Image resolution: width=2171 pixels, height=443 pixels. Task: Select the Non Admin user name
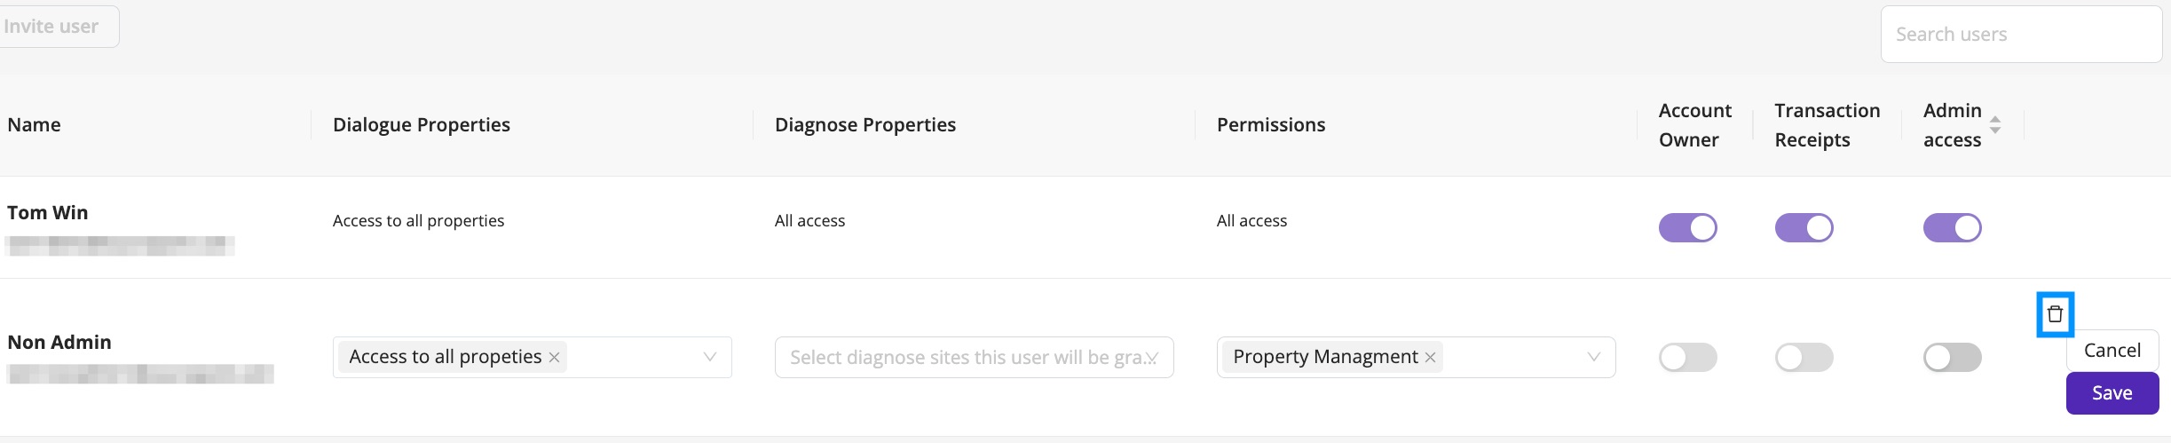(x=59, y=343)
